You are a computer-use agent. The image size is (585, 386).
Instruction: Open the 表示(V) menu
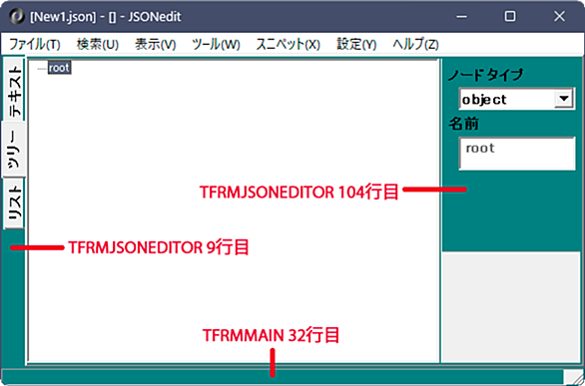point(155,45)
